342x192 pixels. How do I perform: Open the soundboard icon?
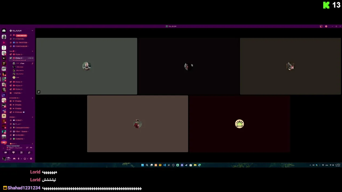tap(29, 153)
